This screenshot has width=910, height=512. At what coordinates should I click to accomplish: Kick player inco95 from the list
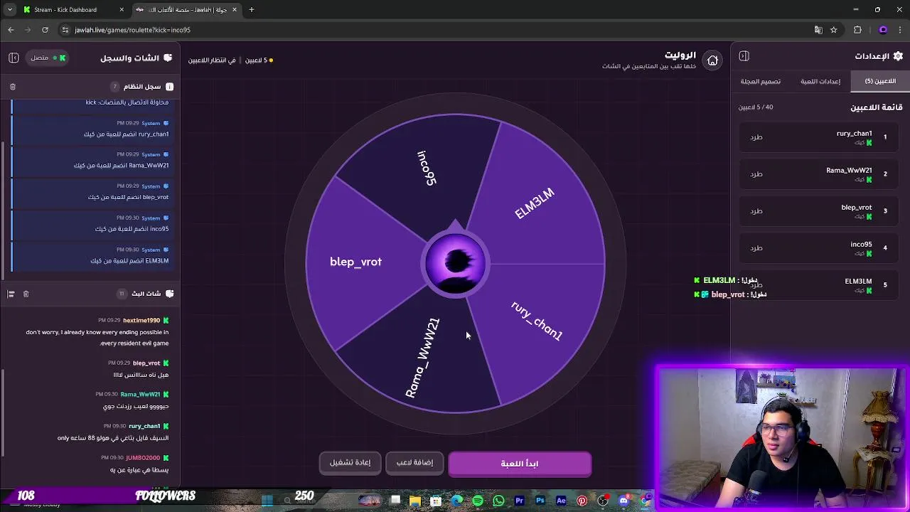pyautogui.click(x=756, y=247)
